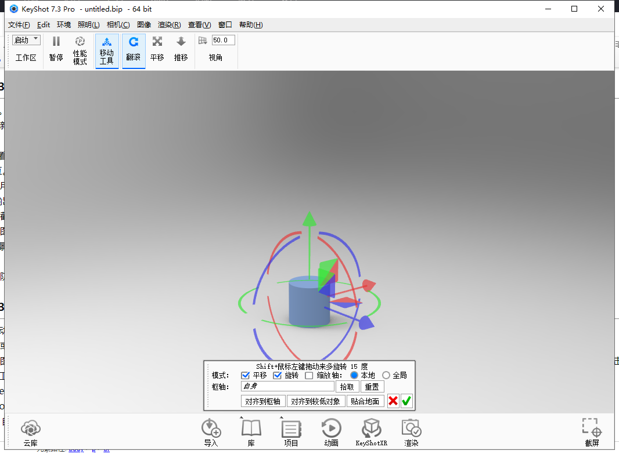
Task: Click the 贴合地面 snap to ground button
Action: point(365,401)
